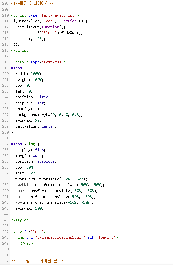Click the div id="load" opening tag
Screen dimensions: 173x265
click(x=30, y=232)
